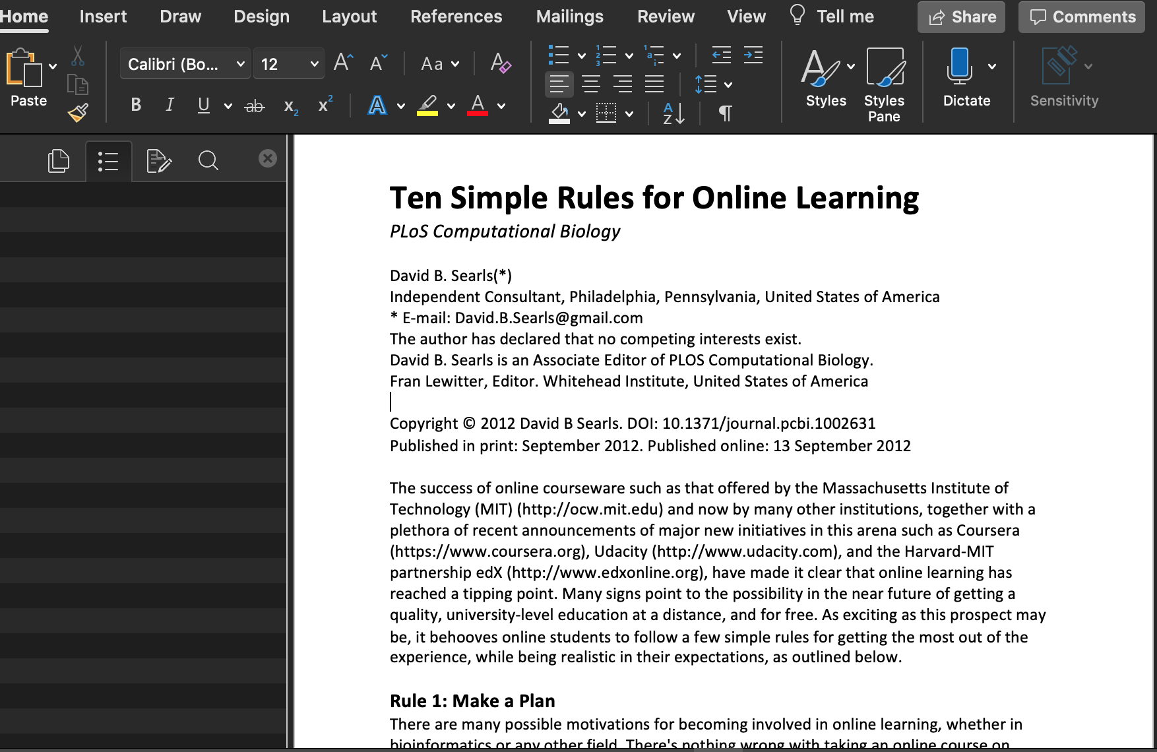The height and width of the screenshot is (752, 1157).
Task: Toggle bold formatting
Action: point(136,106)
